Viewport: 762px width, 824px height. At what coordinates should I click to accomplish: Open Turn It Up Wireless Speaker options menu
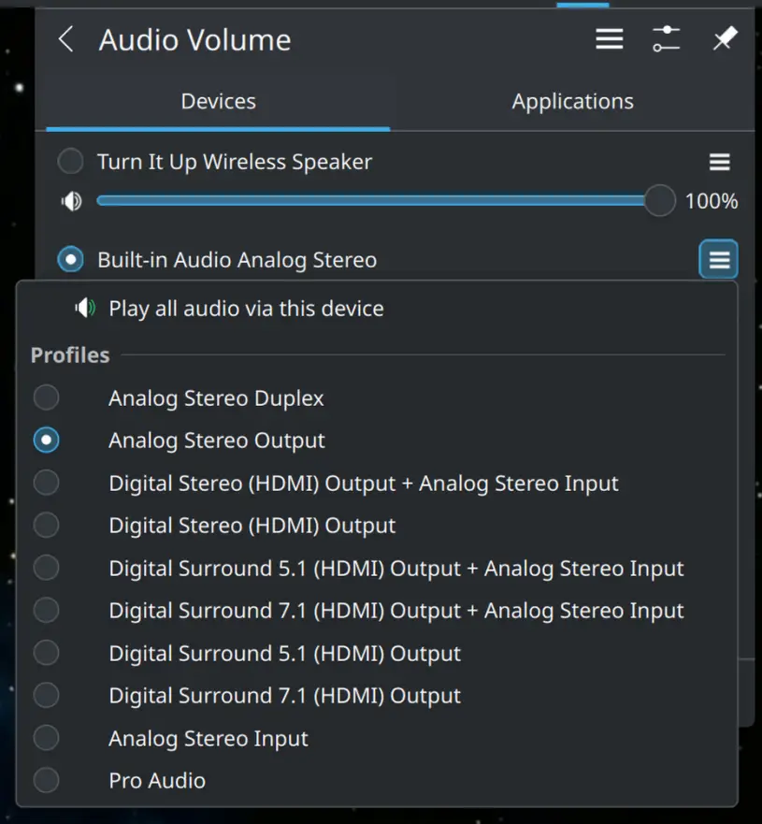[x=719, y=163]
